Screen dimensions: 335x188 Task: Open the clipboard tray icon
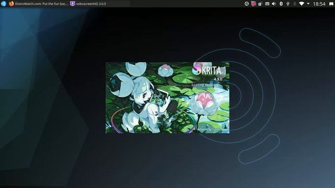click(260, 4)
